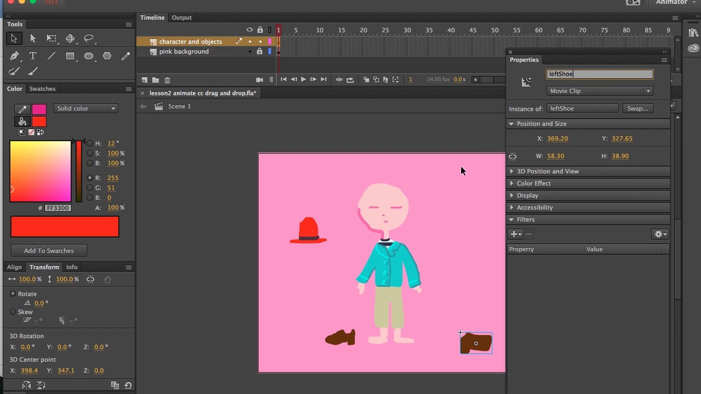Add a new layer folder
Image resolution: width=701 pixels, height=394 pixels.
pos(156,80)
